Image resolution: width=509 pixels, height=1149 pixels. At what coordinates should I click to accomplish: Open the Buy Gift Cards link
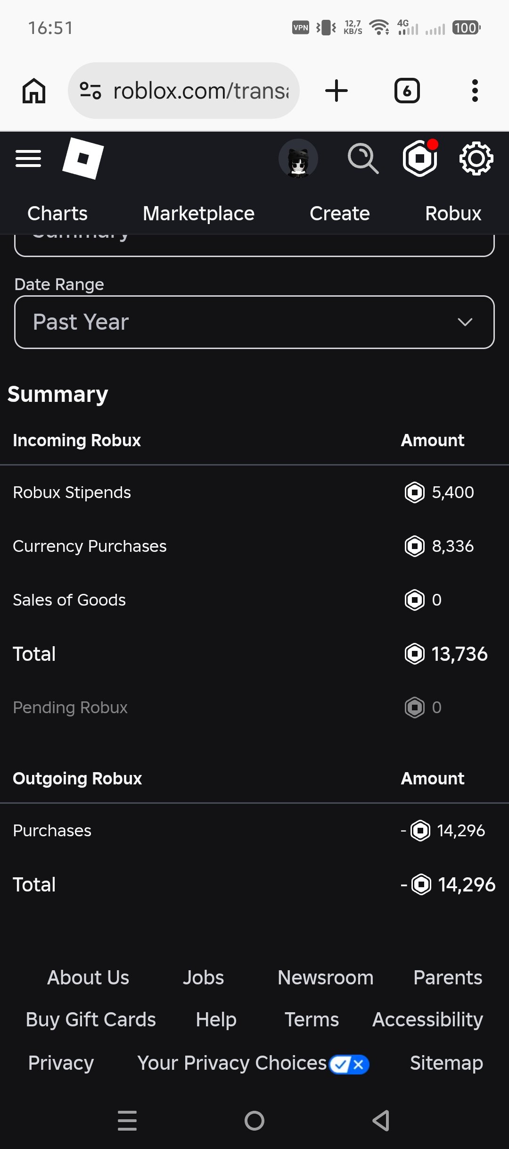click(90, 1020)
